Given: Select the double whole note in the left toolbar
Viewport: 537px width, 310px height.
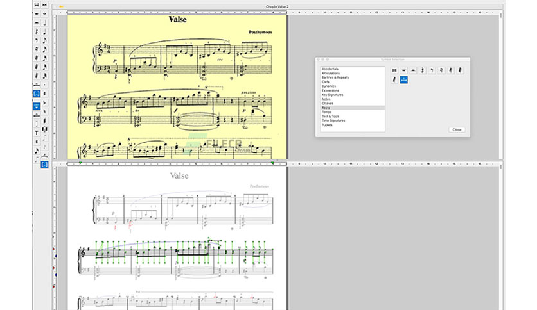Looking at the screenshot, I should pos(44,4).
